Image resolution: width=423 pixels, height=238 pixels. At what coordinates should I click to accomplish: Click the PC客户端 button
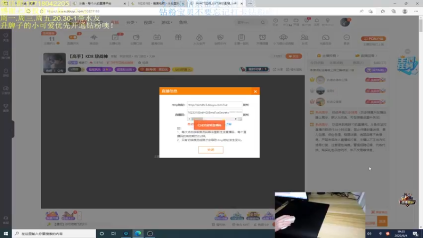tap(373, 39)
